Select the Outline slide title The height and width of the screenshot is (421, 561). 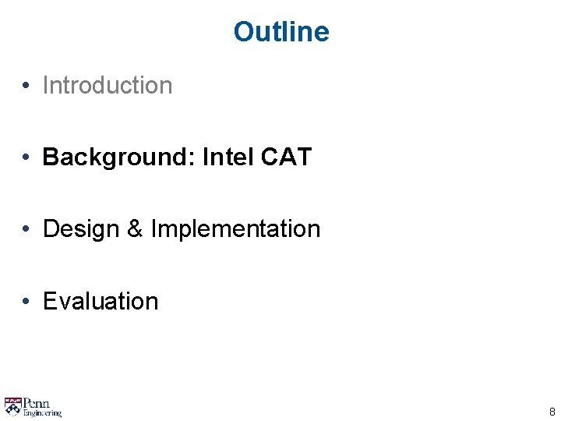[280, 32]
